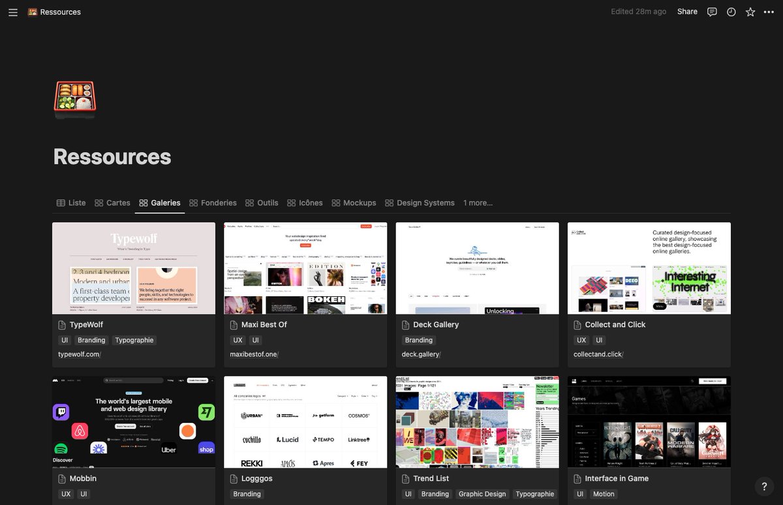Click the page icon beside Maxi Best Of
This screenshot has height=505, width=783.
234,324
